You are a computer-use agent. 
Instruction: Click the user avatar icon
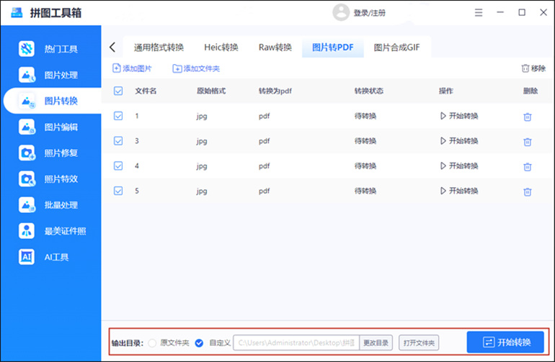[x=341, y=12]
